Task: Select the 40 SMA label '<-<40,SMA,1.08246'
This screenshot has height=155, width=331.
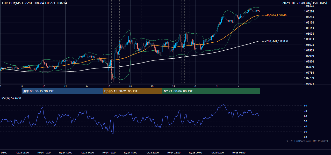Action: pyautogui.click(x=274, y=16)
